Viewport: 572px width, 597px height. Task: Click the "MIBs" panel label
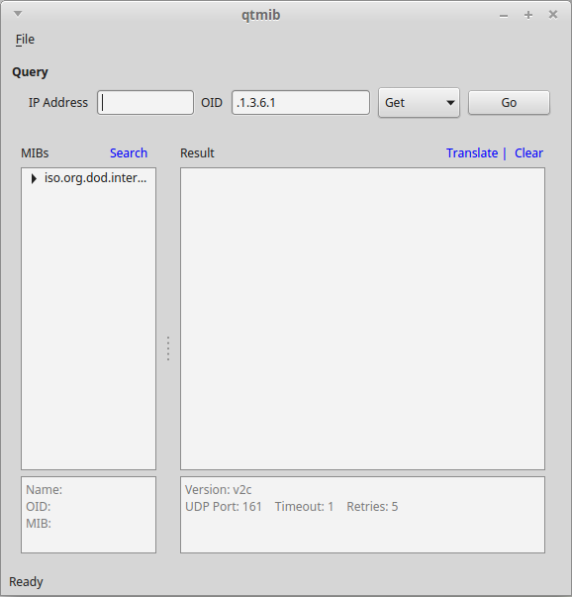click(x=35, y=153)
